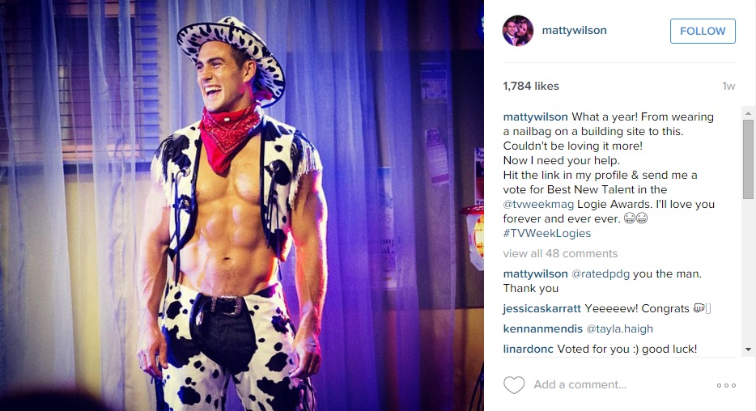
Task: Open linardonc commenter profile
Action: click(x=528, y=349)
